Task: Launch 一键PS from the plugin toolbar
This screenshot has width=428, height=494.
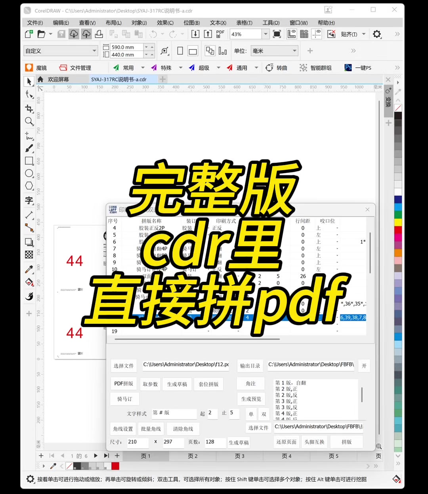Action: coord(359,67)
